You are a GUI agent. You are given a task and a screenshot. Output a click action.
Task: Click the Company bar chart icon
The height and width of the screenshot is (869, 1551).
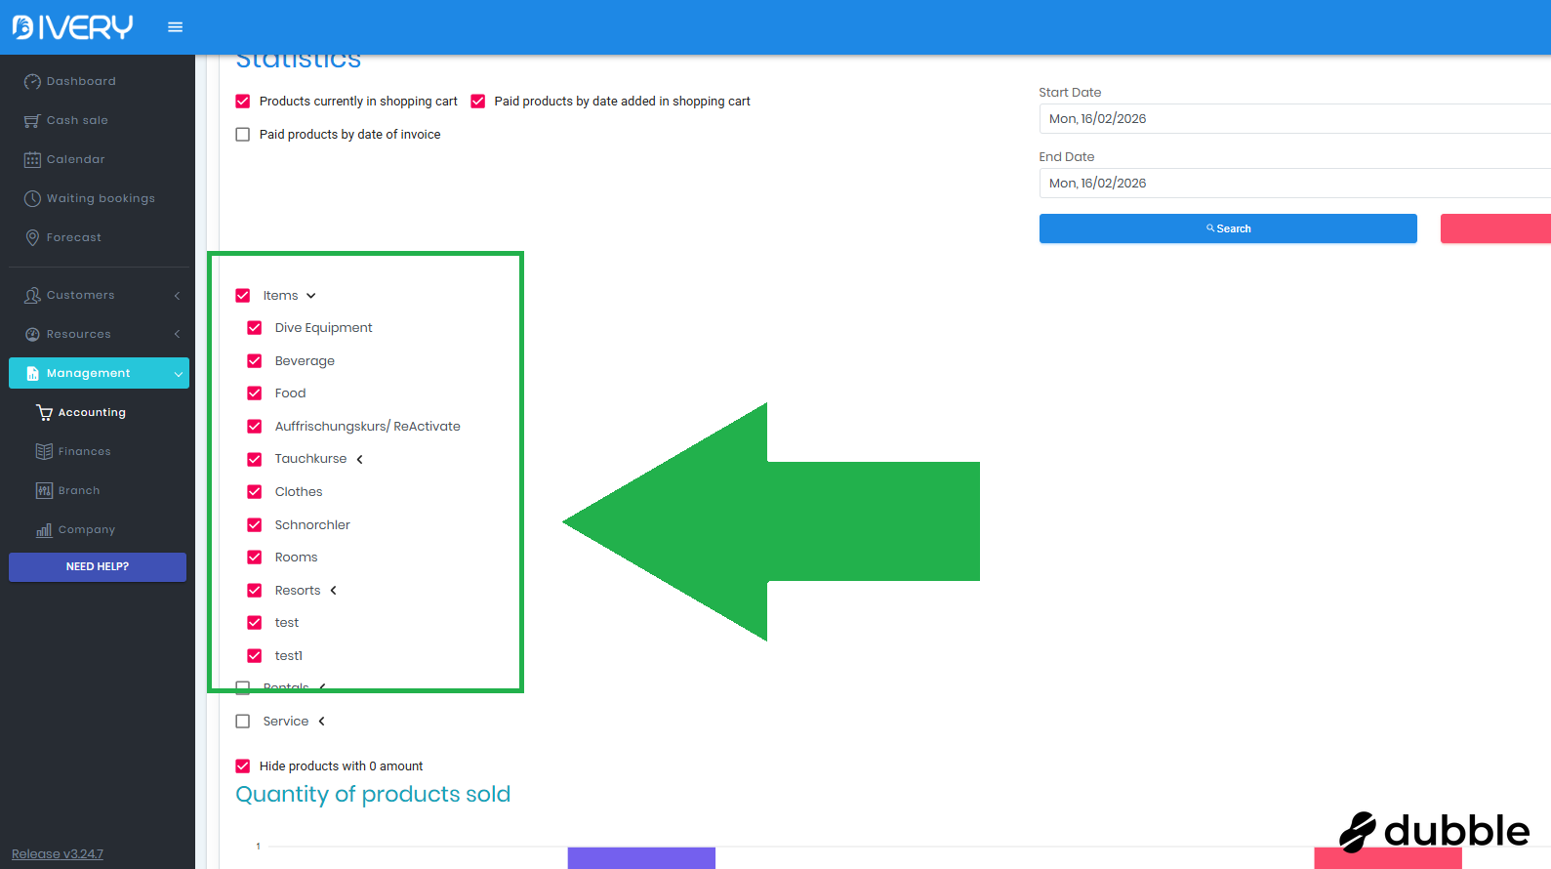(44, 530)
